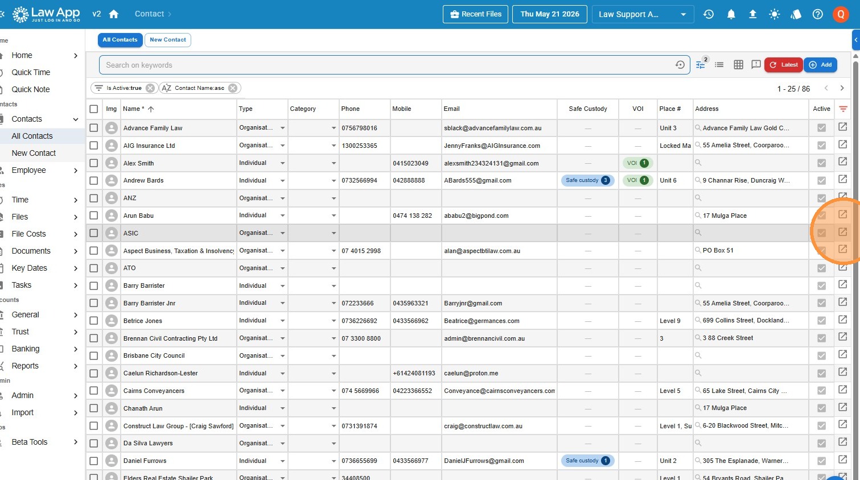Open Key Dates sidebar item
Screen dimensions: 860x480
30,268
